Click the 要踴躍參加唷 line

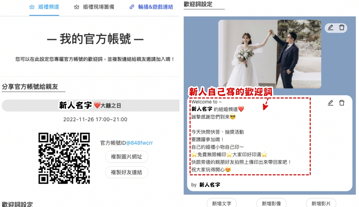click(208, 140)
